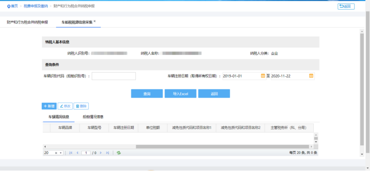Close the 车船税税源信息采集 tab
This screenshot has height=171, width=370.
[x=95, y=21]
